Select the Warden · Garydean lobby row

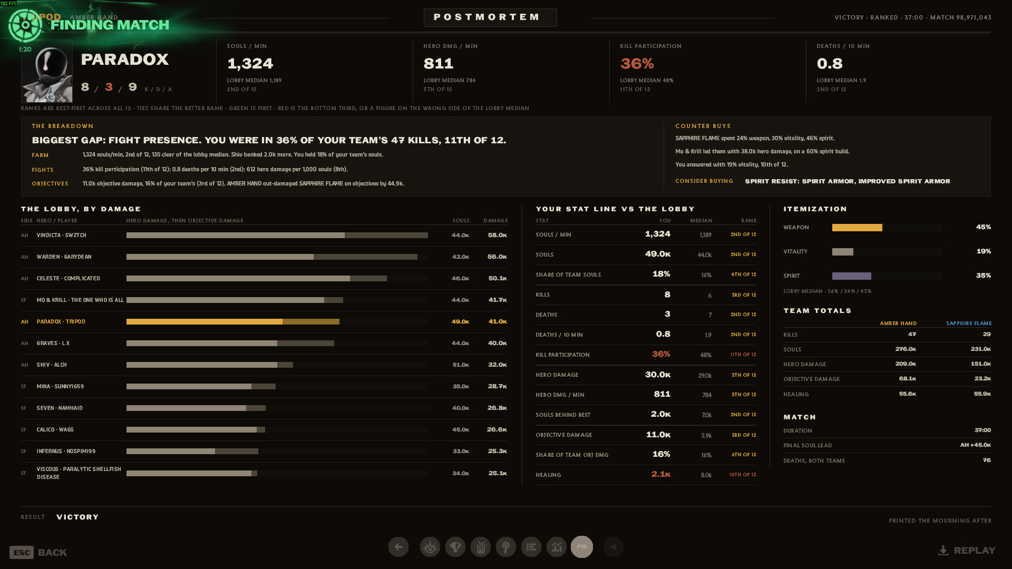[264, 257]
